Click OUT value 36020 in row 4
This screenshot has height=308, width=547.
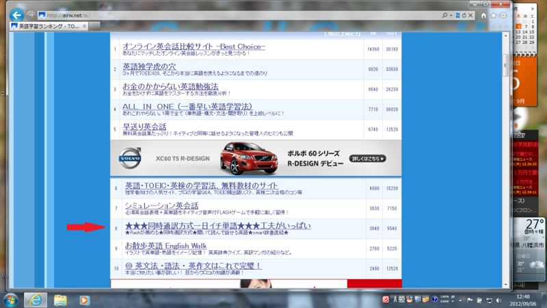pos(392,110)
